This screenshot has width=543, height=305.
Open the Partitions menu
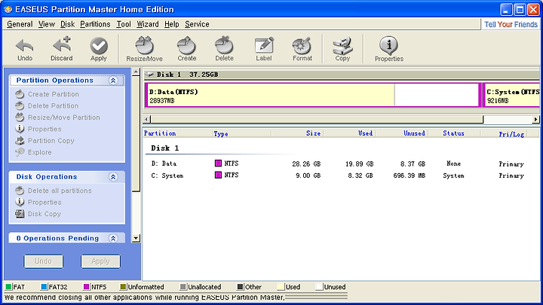coord(95,24)
